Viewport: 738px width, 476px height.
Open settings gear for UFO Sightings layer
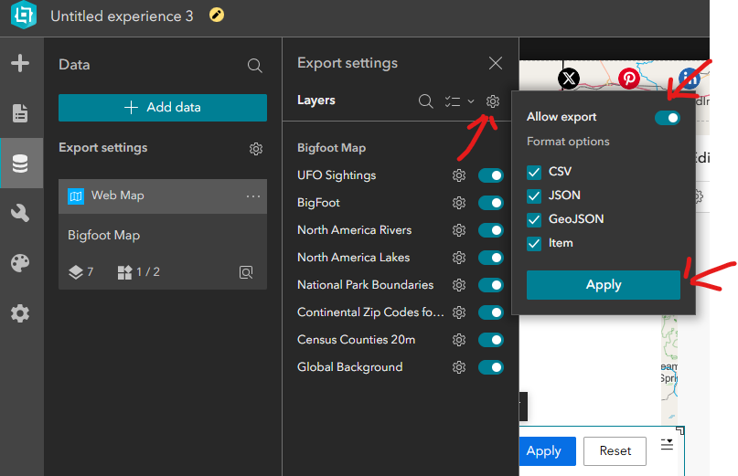tap(459, 175)
